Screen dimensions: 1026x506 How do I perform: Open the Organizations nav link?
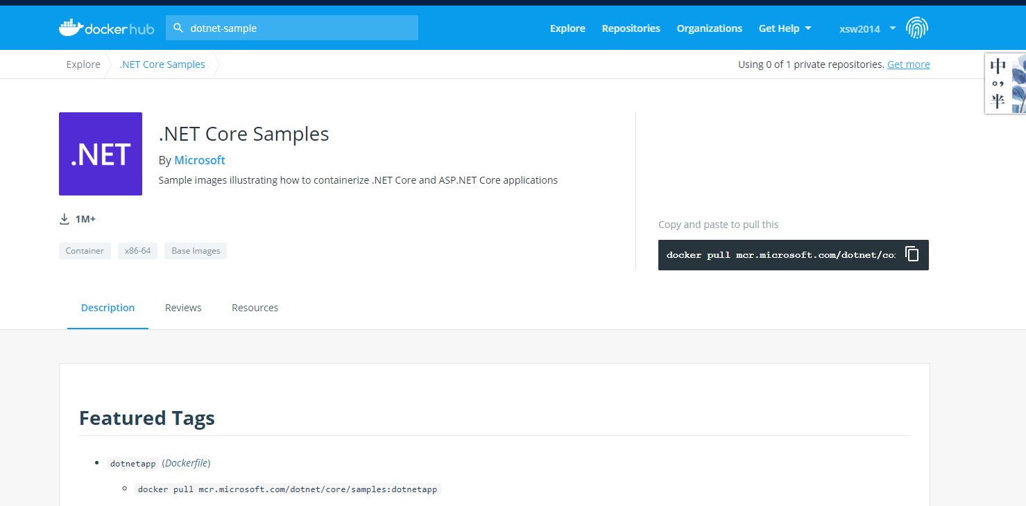click(709, 28)
